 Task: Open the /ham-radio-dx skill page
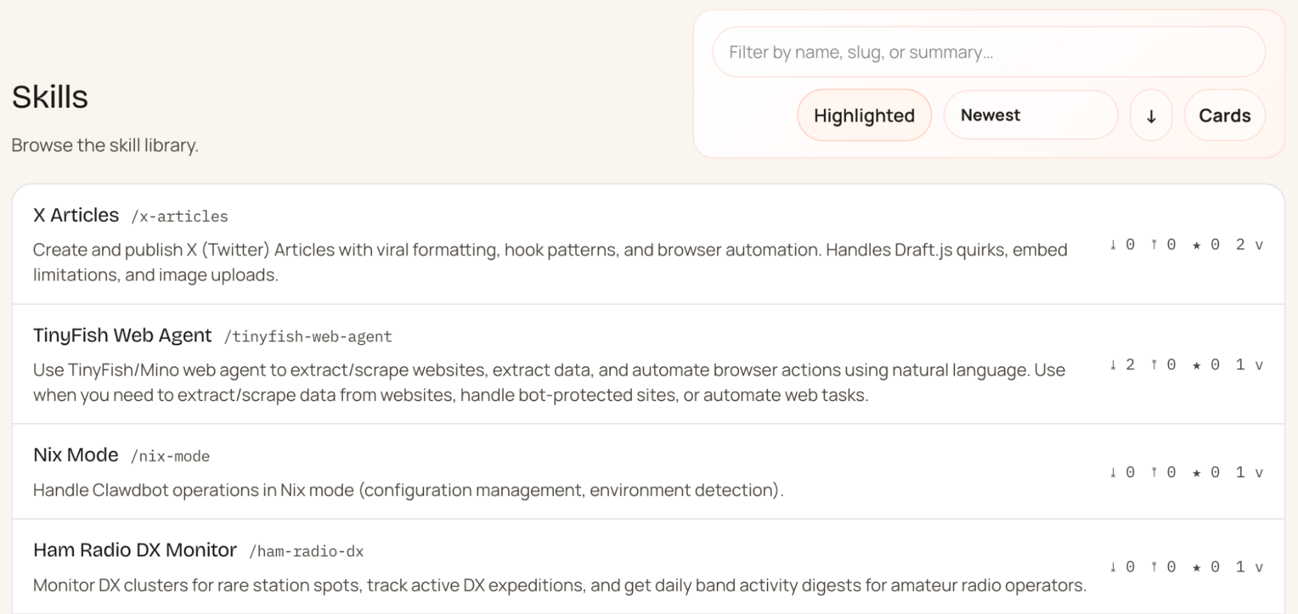coord(307,551)
